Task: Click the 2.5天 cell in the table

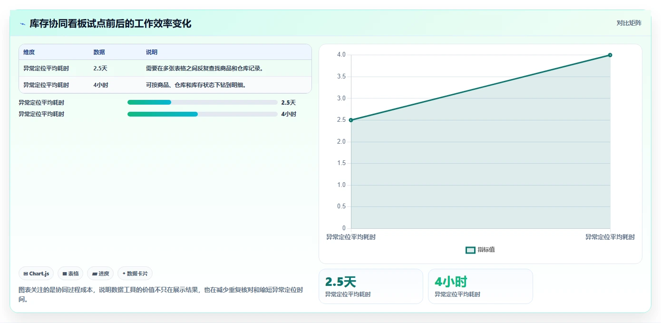Action: coord(100,69)
